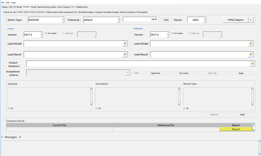Browse for Current Load Result file
Image resolution: width=261 pixels, height=156 pixels.
[x=125, y=54]
